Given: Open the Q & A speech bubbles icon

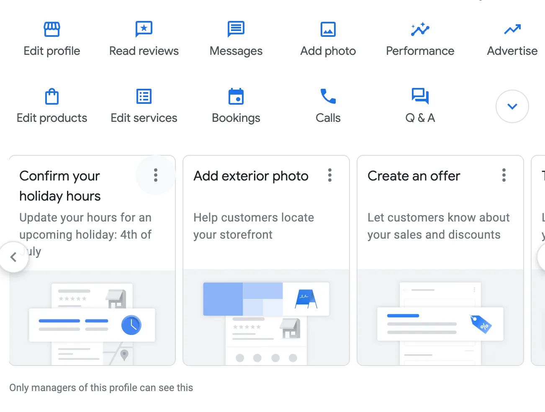Looking at the screenshot, I should point(420,96).
